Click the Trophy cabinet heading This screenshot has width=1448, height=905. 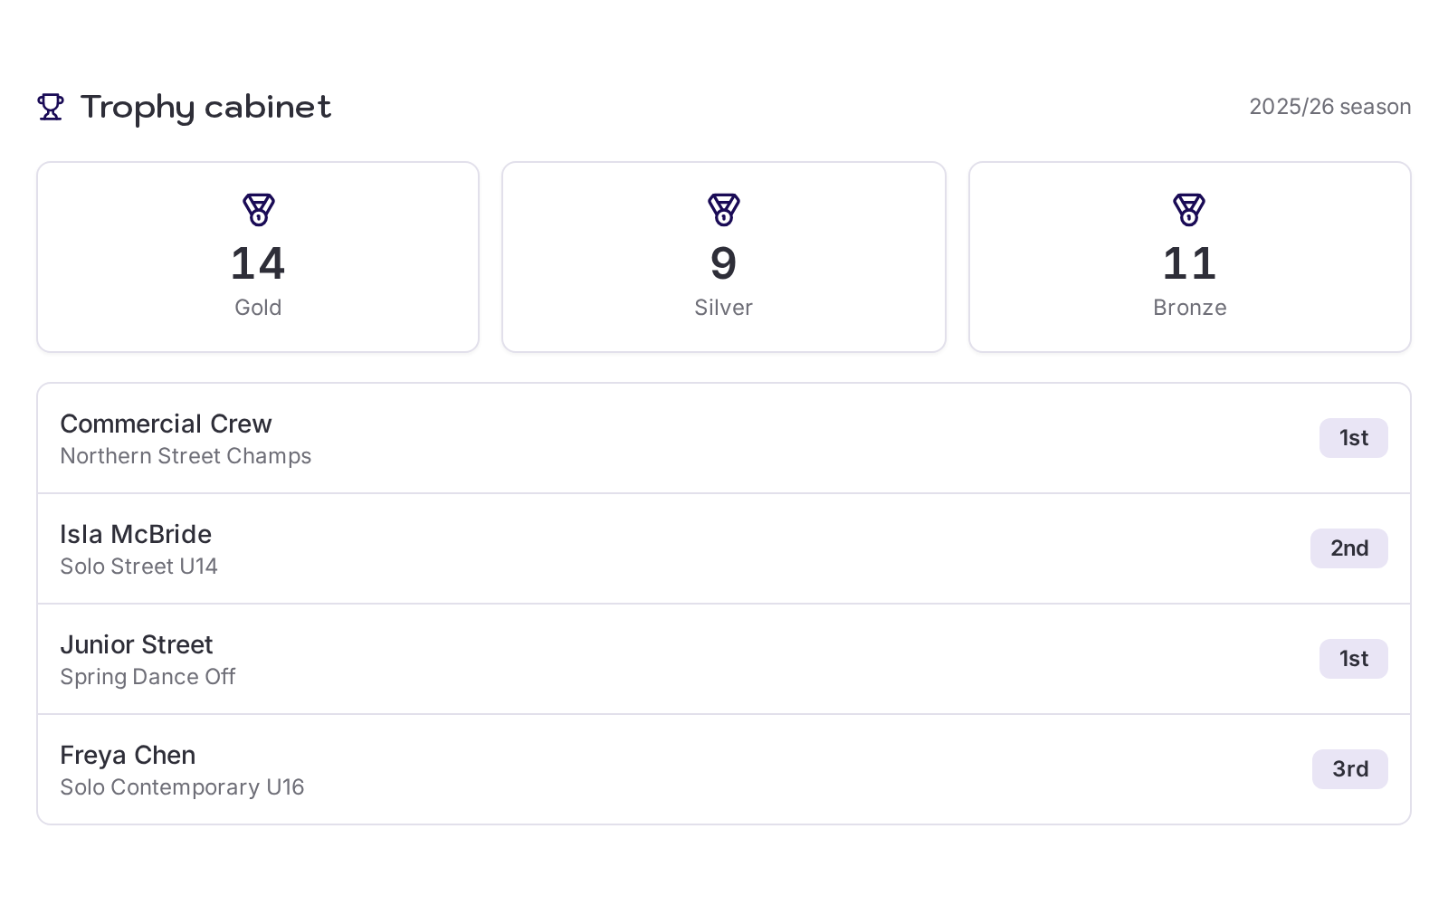coord(205,108)
